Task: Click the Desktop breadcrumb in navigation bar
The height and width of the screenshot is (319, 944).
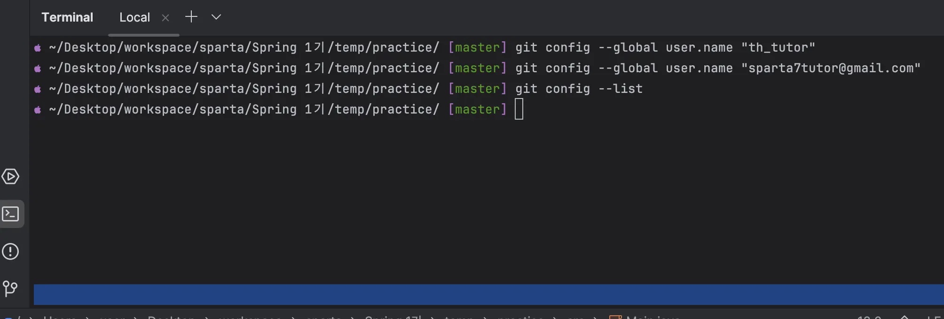Action: click(171, 317)
